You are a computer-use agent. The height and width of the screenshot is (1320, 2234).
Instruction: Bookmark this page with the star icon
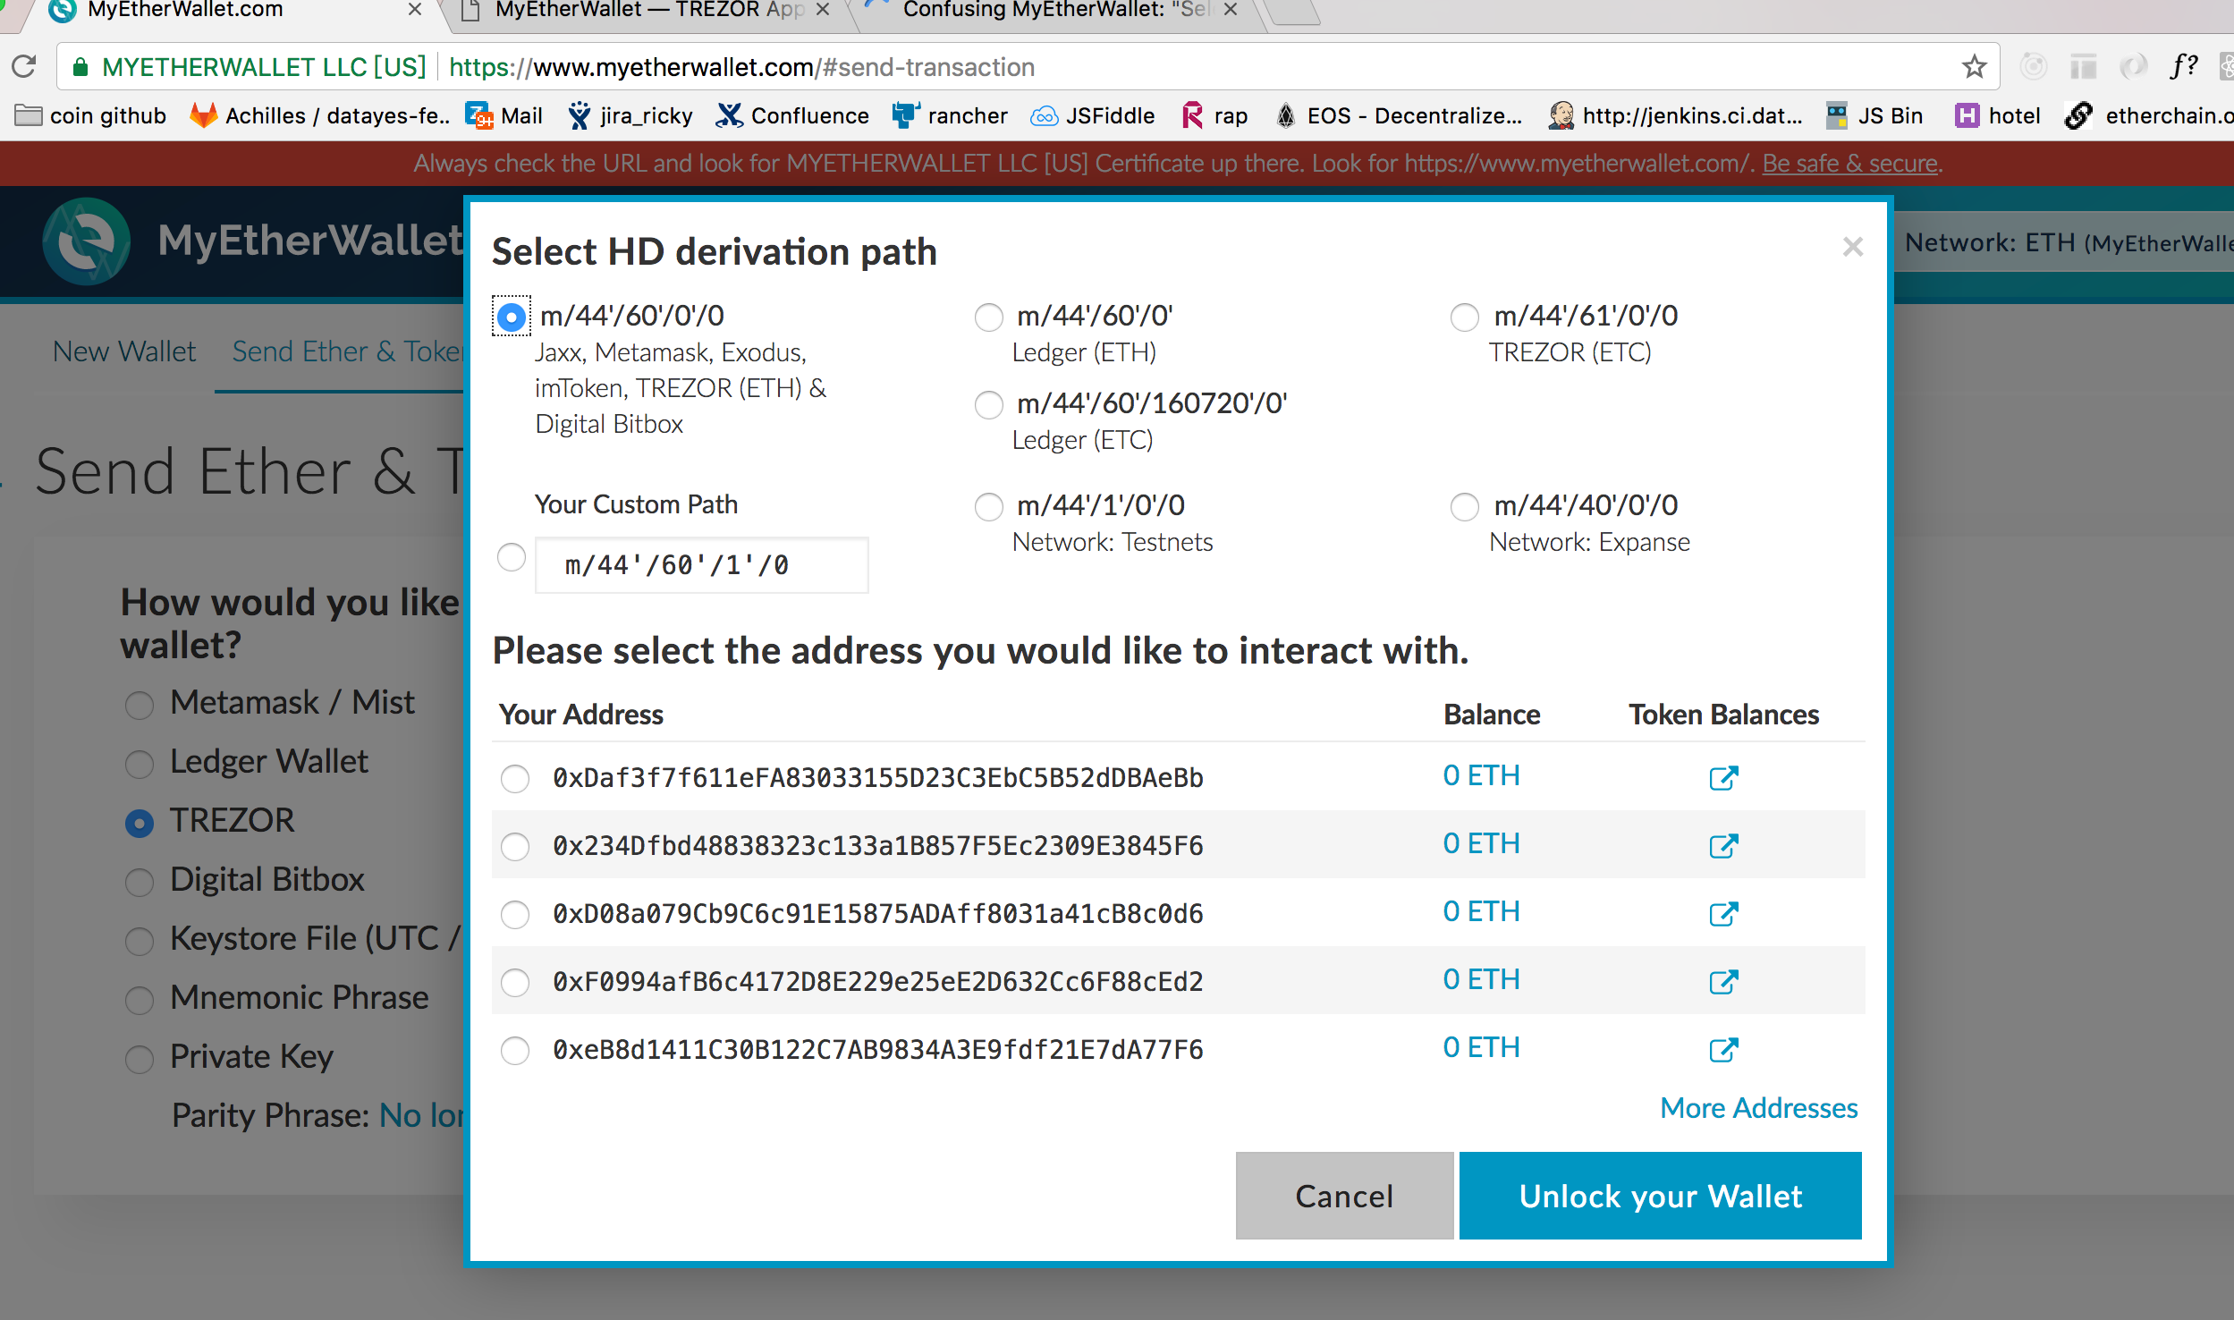pyautogui.click(x=1974, y=66)
